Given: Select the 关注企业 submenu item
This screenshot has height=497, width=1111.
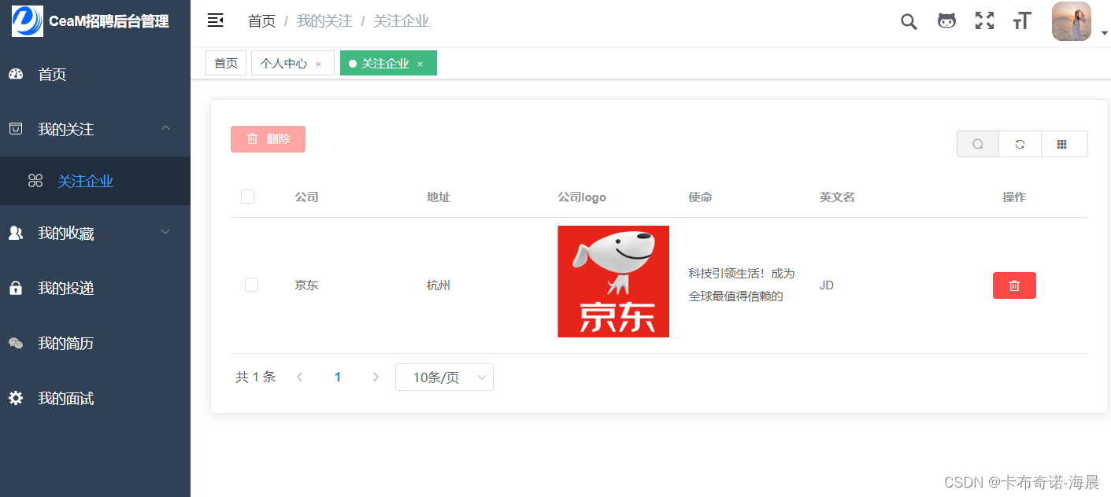Looking at the screenshot, I should coord(95,181).
